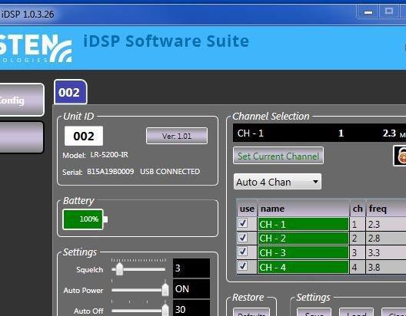Minimize the iDSP window
This screenshot has height=316, width=406.
[x=368, y=12]
